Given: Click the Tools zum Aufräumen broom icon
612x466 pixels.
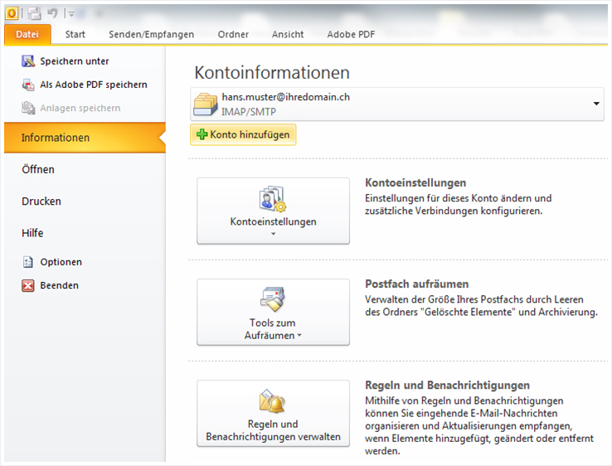Looking at the screenshot, I should 273,299.
